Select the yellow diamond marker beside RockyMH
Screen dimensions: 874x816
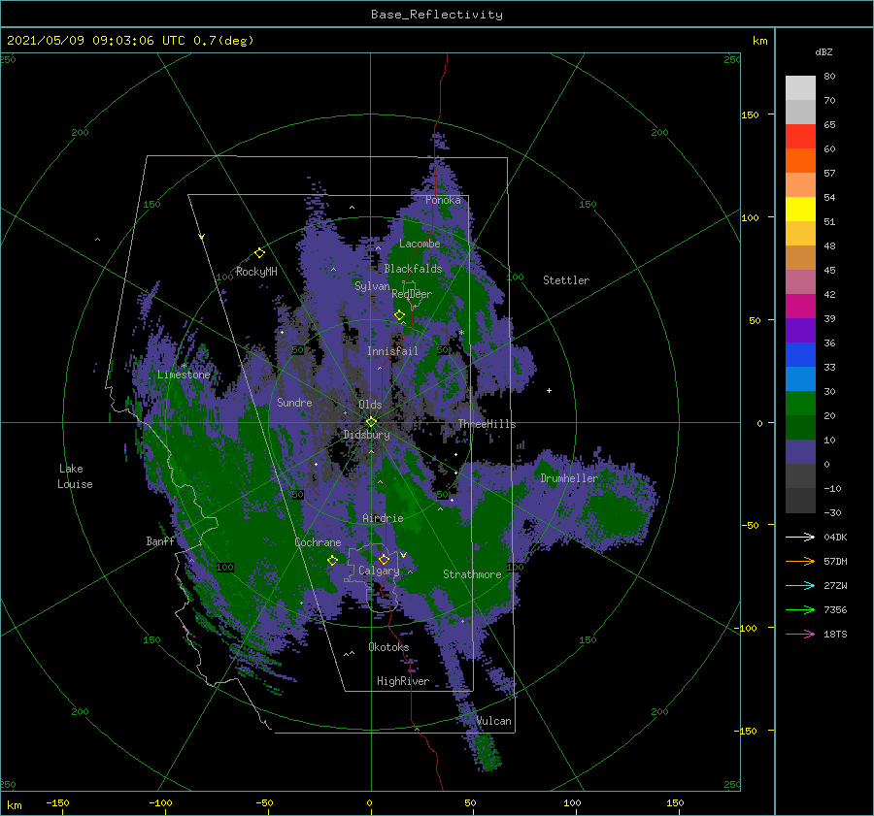tap(259, 253)
